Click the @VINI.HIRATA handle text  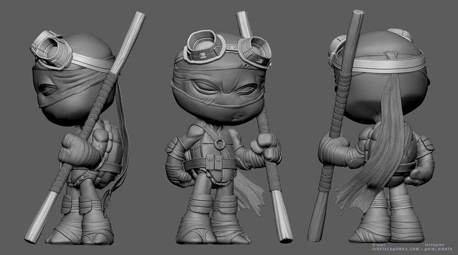(438, 249)
